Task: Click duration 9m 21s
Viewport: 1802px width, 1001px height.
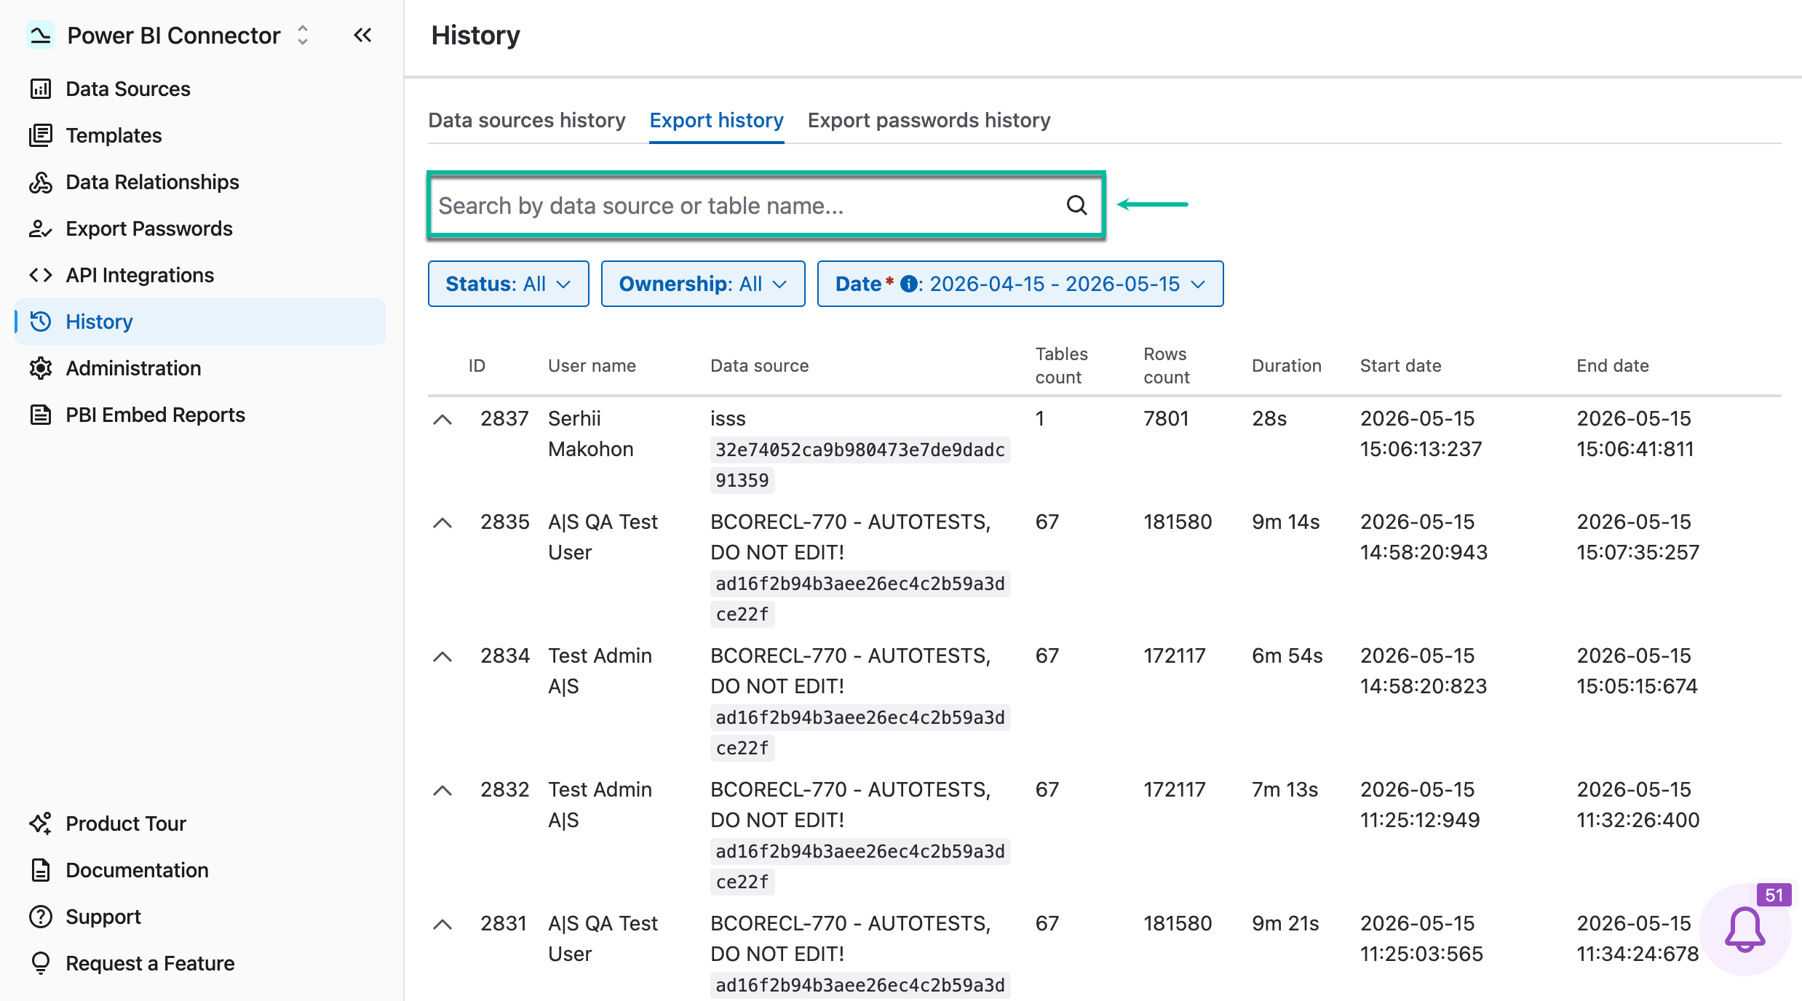Action: tap(1285, 924)
